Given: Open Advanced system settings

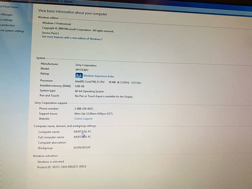Looking at the screenshot, I should point(12,31).
